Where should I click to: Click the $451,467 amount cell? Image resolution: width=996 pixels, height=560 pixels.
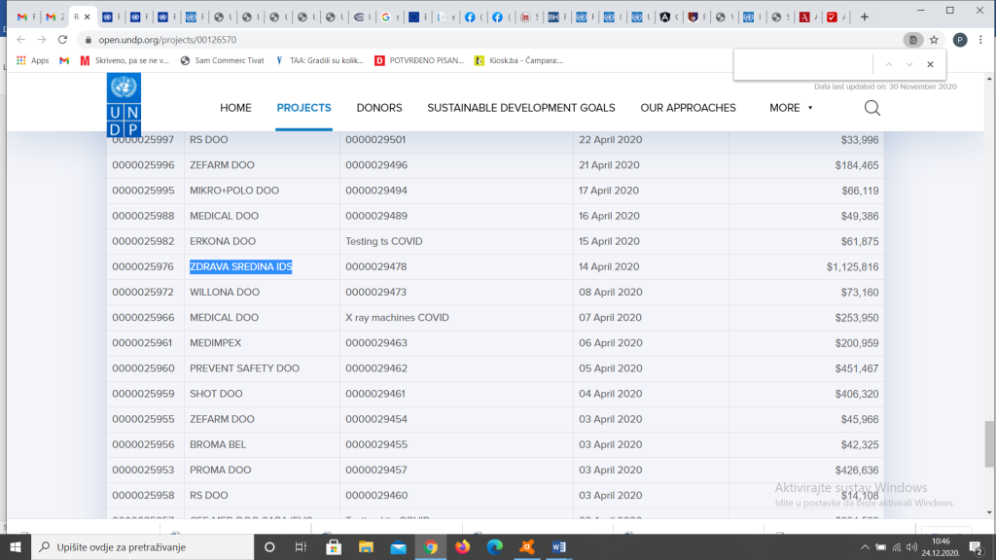[x=857, y=368]
